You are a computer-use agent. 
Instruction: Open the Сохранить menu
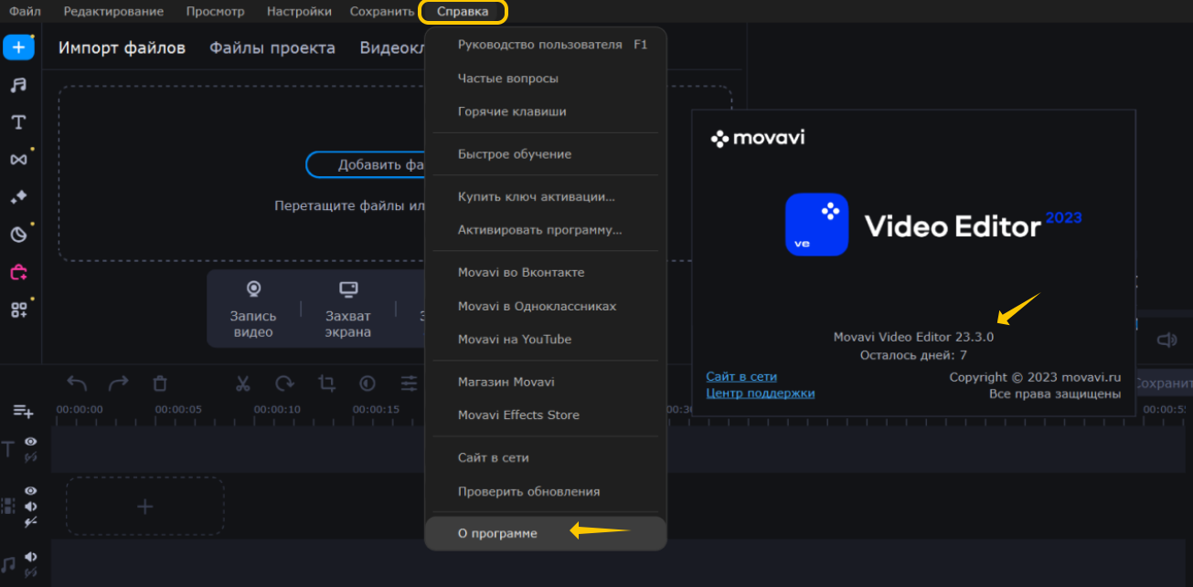[x=382, y=12]
